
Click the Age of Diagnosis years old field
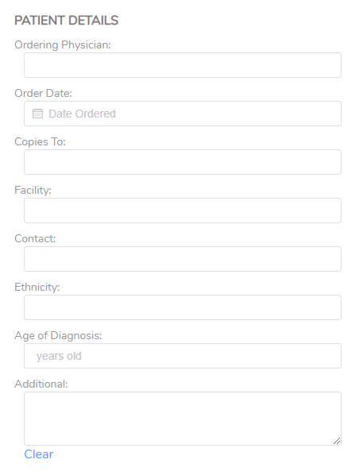tap(183, 356)
